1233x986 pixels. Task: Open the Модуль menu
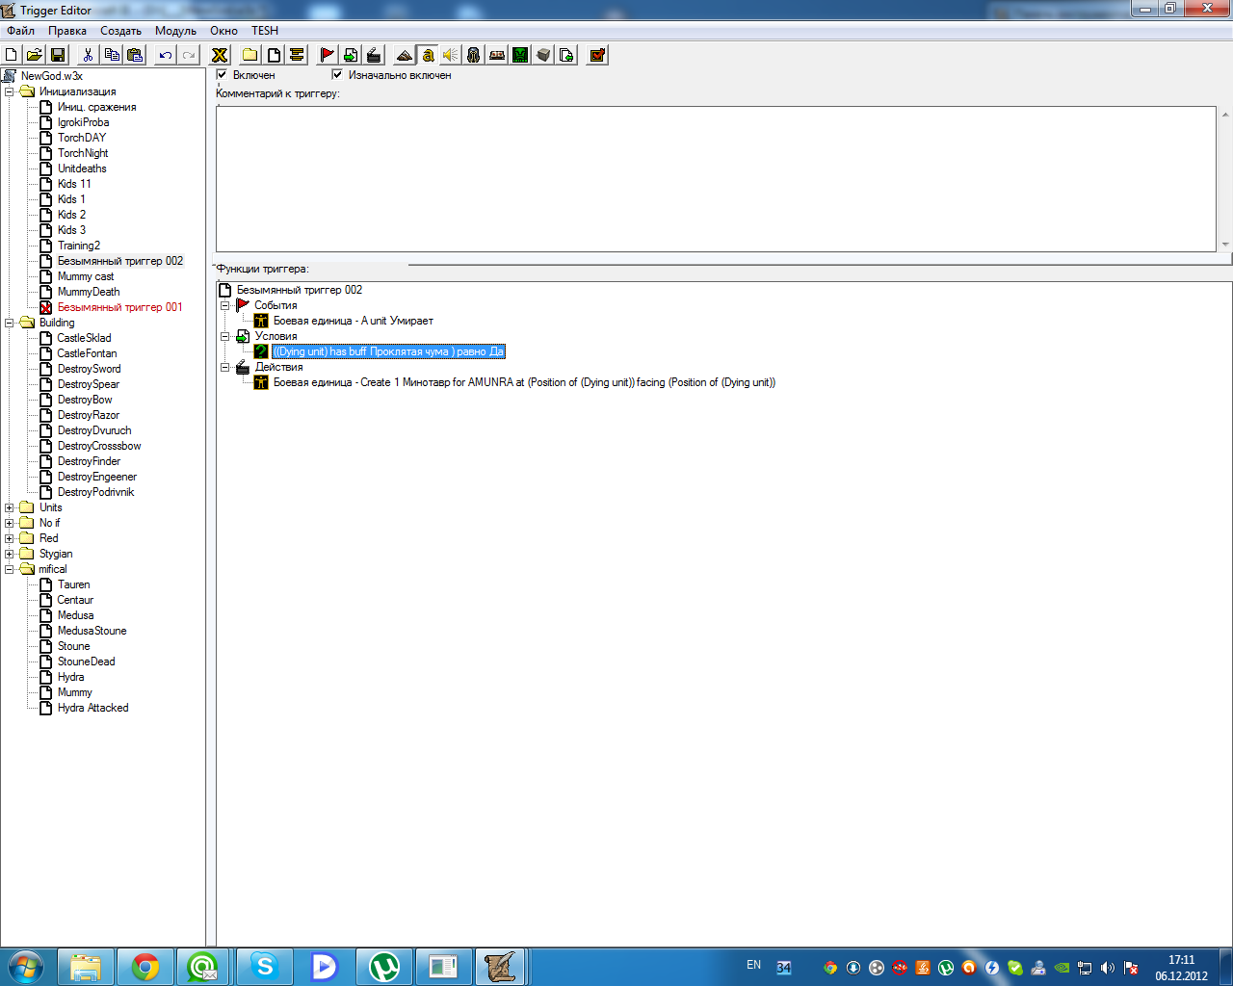[175, 31]
